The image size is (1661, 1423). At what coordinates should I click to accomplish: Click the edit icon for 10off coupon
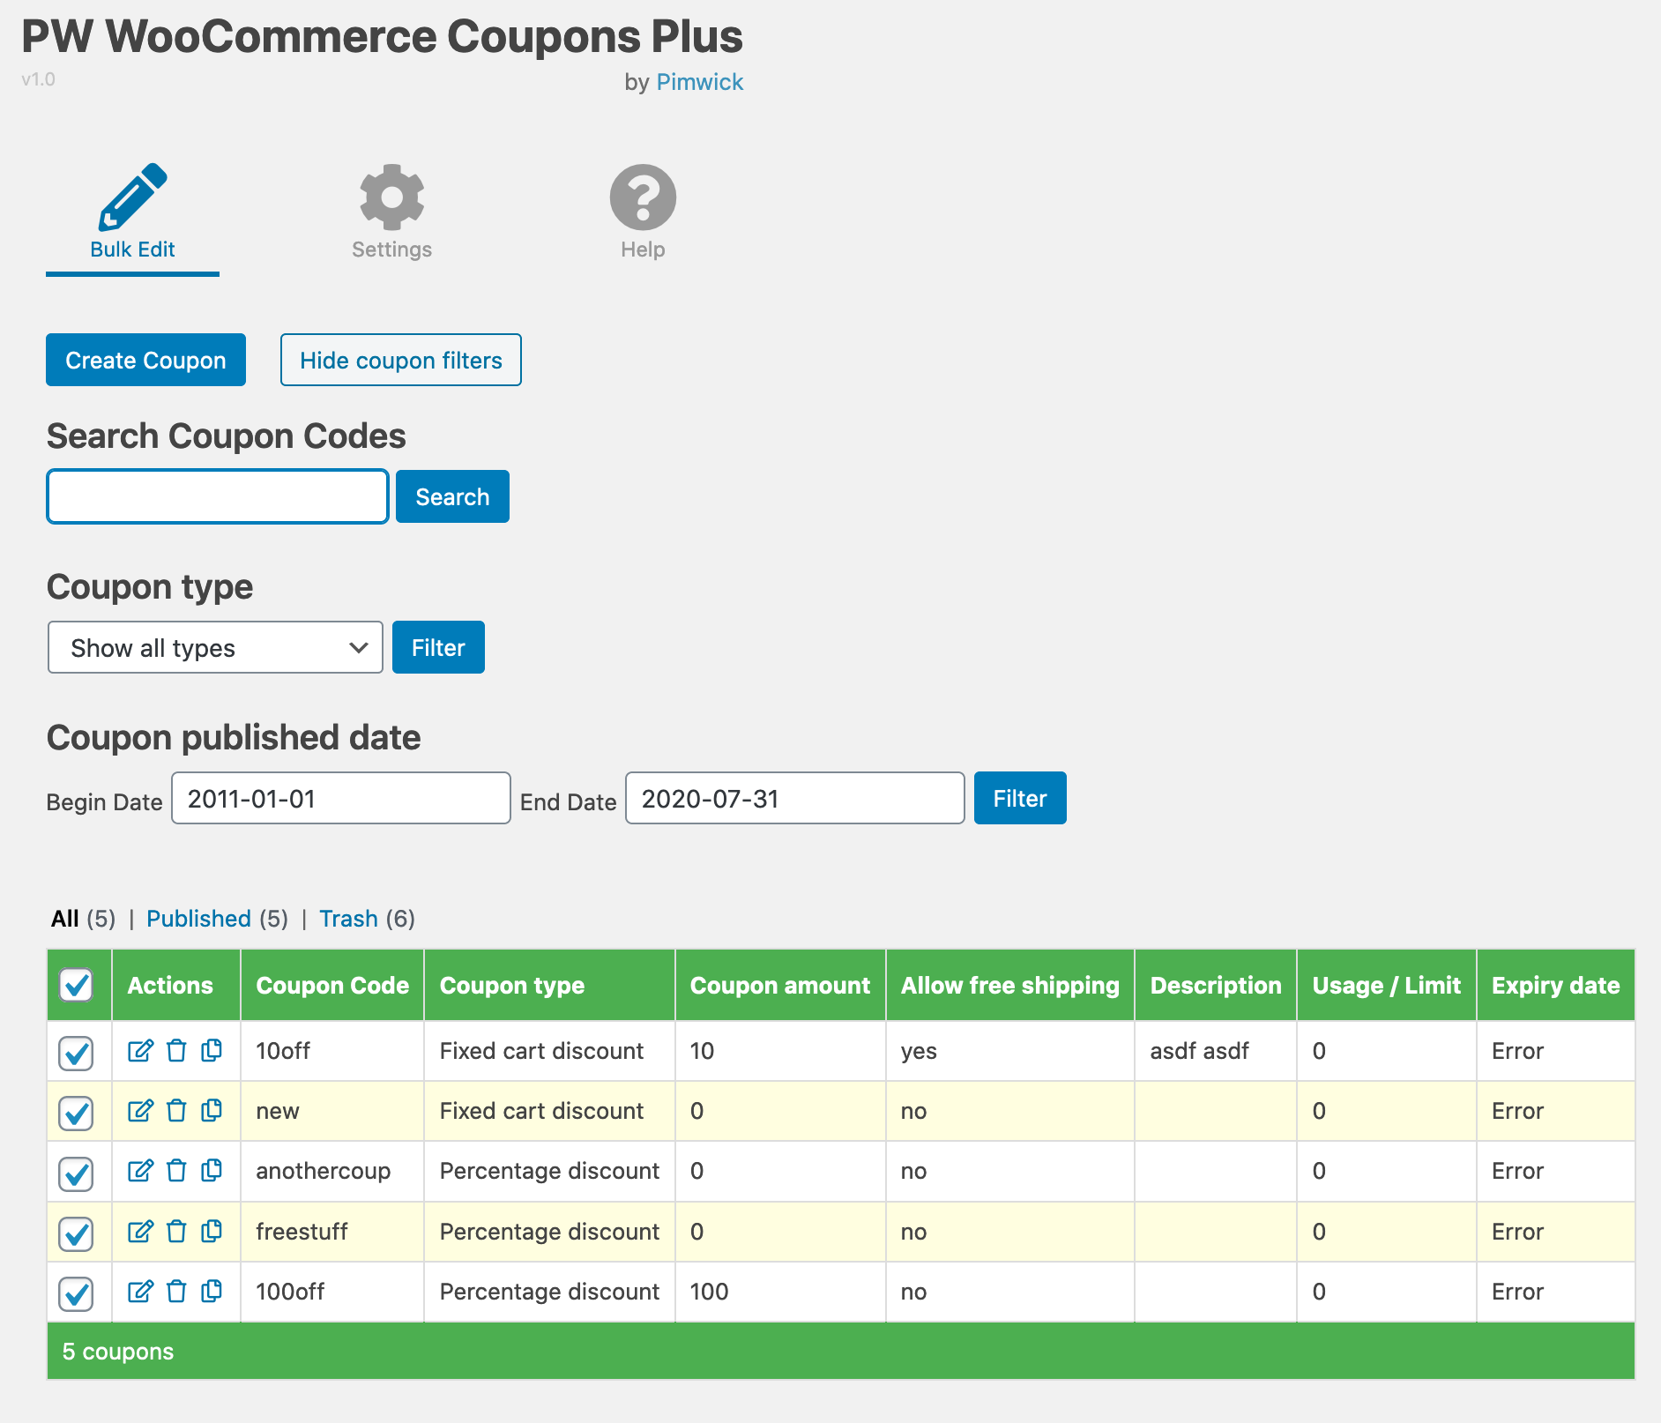[140, 1051]
